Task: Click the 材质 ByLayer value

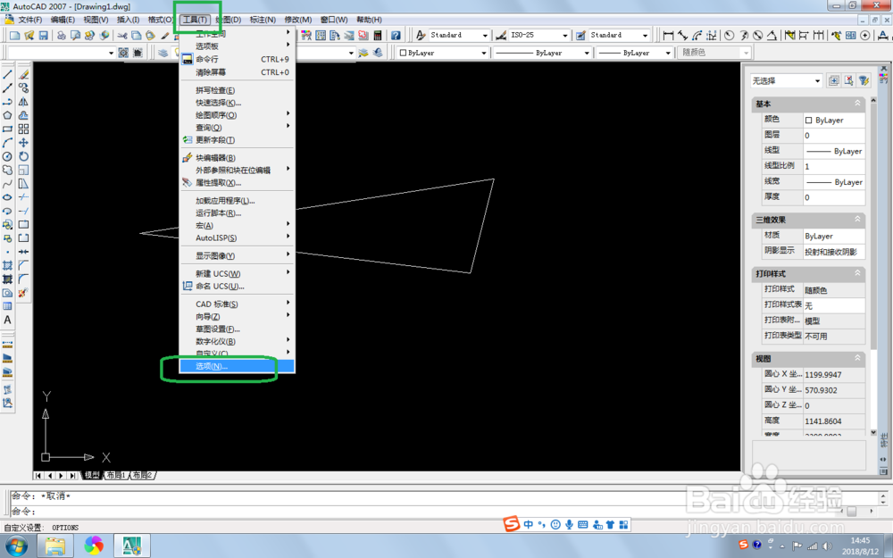Action: (834, 236)
